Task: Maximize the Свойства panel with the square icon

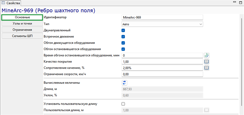Action: click(x=240, y=3)
